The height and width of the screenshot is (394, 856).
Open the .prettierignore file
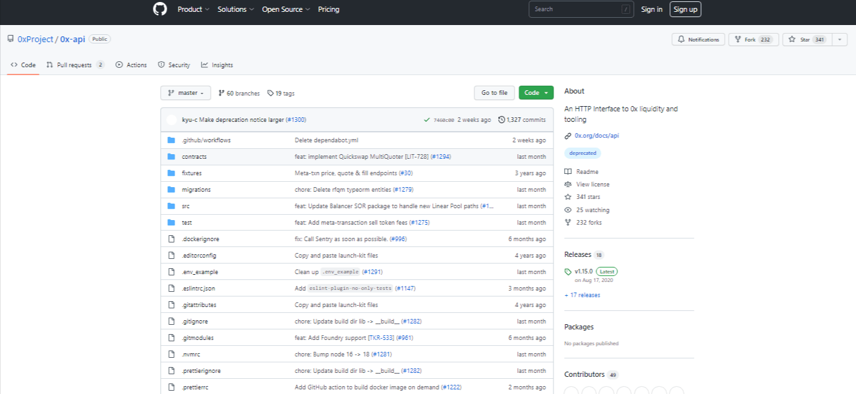pos(201,371)
